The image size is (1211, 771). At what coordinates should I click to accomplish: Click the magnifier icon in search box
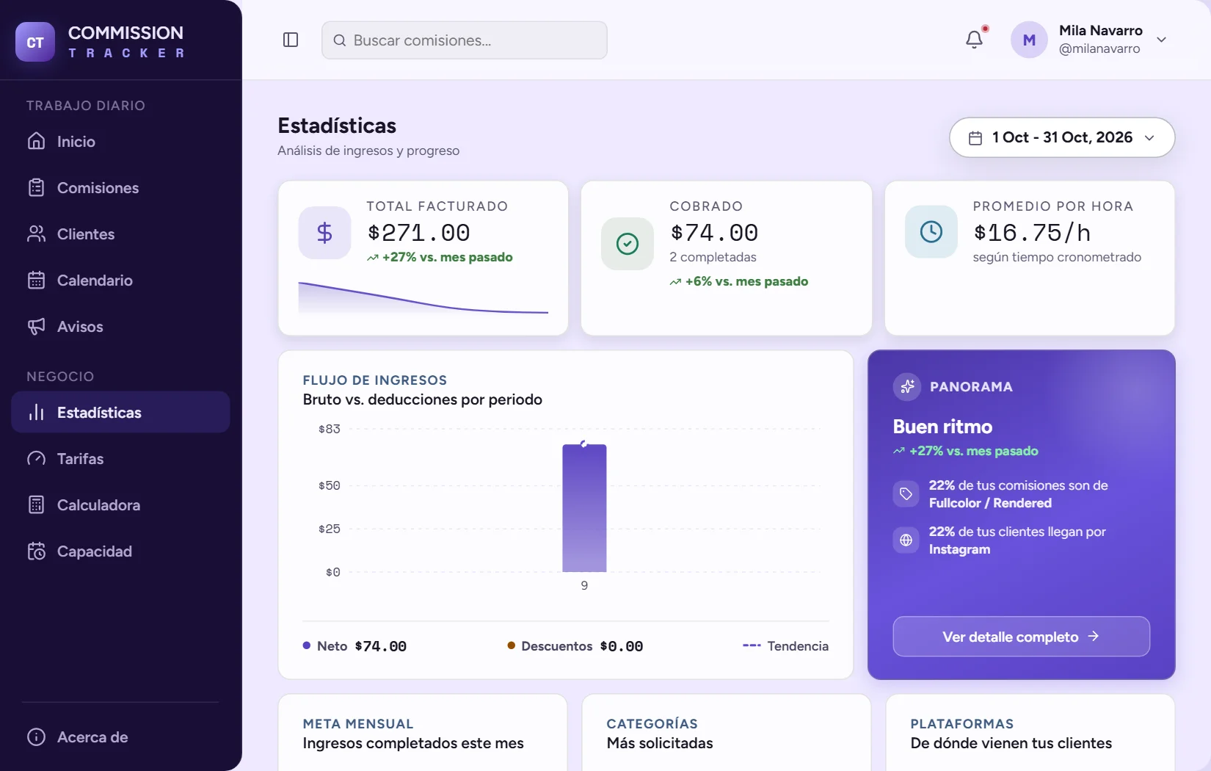340,40
